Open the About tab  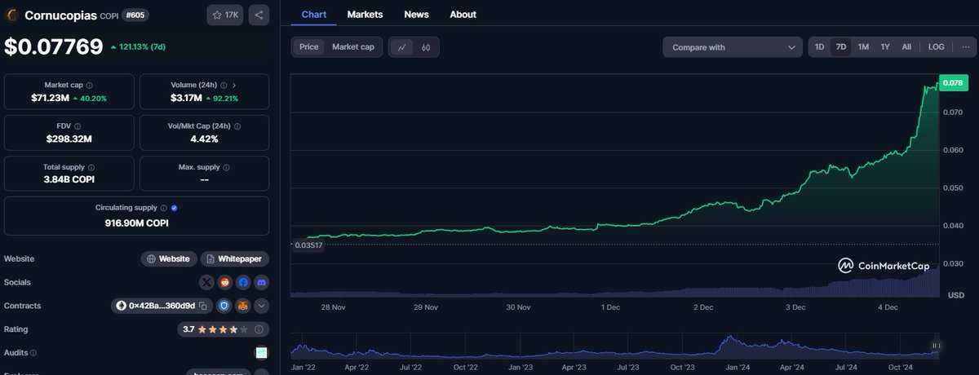pos(463,14)
